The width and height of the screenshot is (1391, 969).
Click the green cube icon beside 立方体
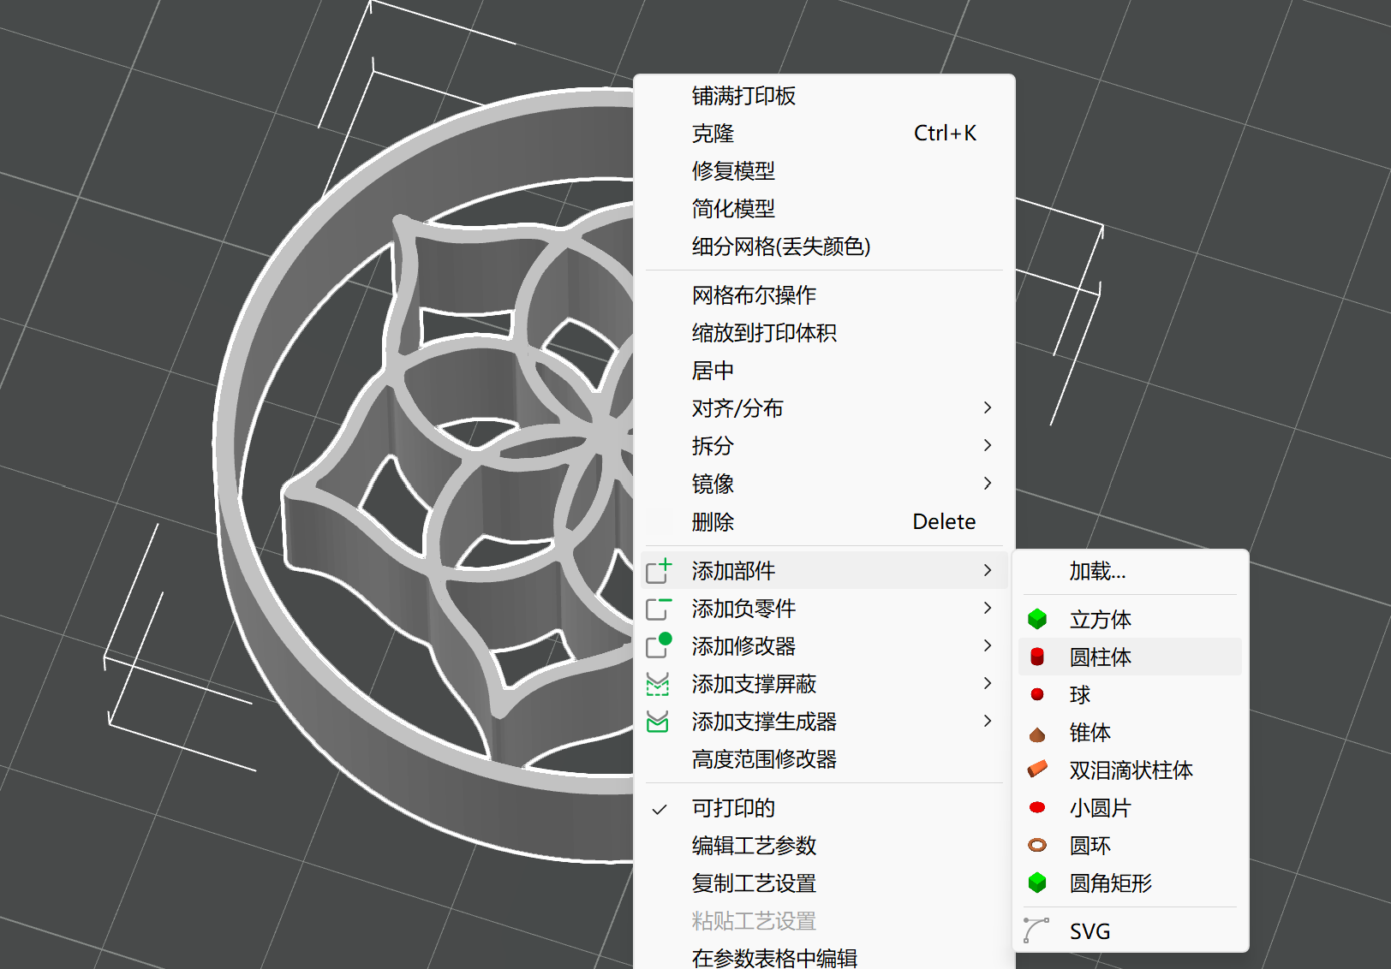1037,619
